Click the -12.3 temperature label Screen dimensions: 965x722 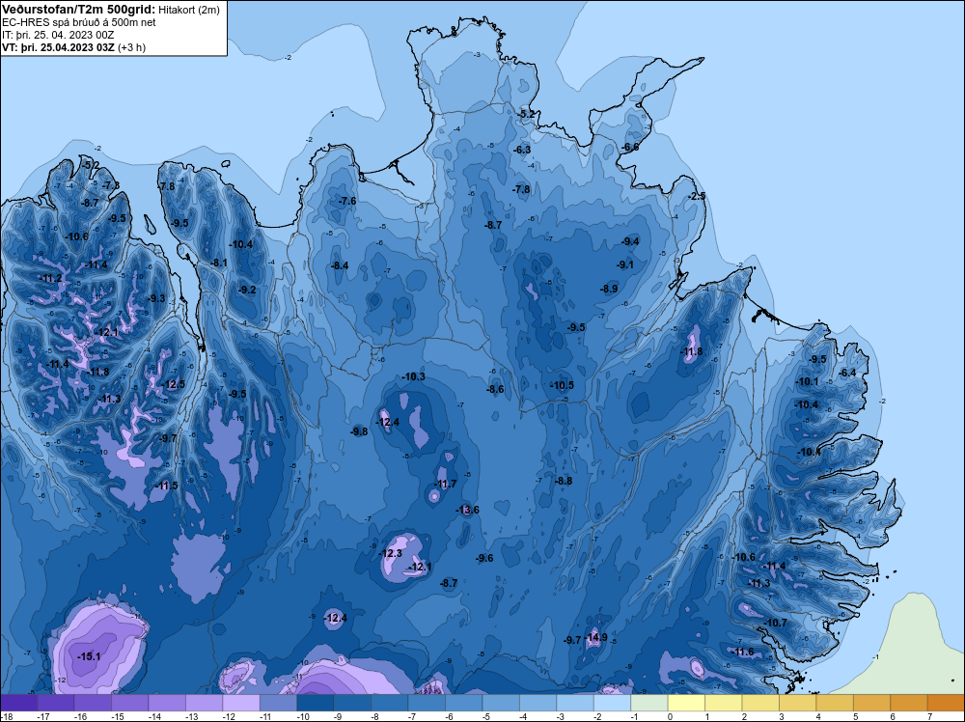pyautogui.click(x=390, y=553)
